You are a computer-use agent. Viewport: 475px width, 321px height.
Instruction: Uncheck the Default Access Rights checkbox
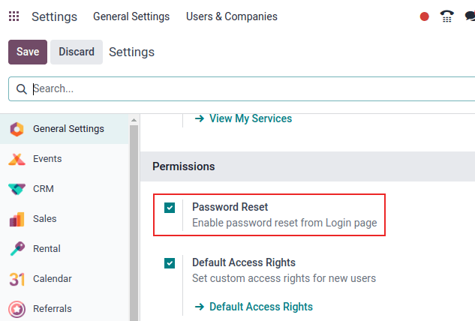170,263
